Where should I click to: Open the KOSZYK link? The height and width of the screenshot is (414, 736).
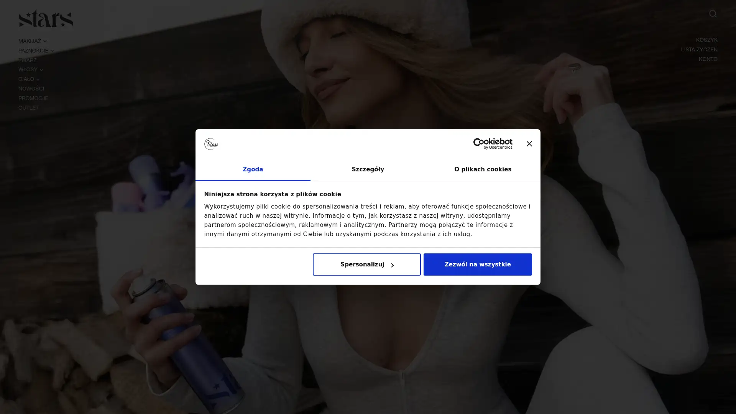(706, 40)
